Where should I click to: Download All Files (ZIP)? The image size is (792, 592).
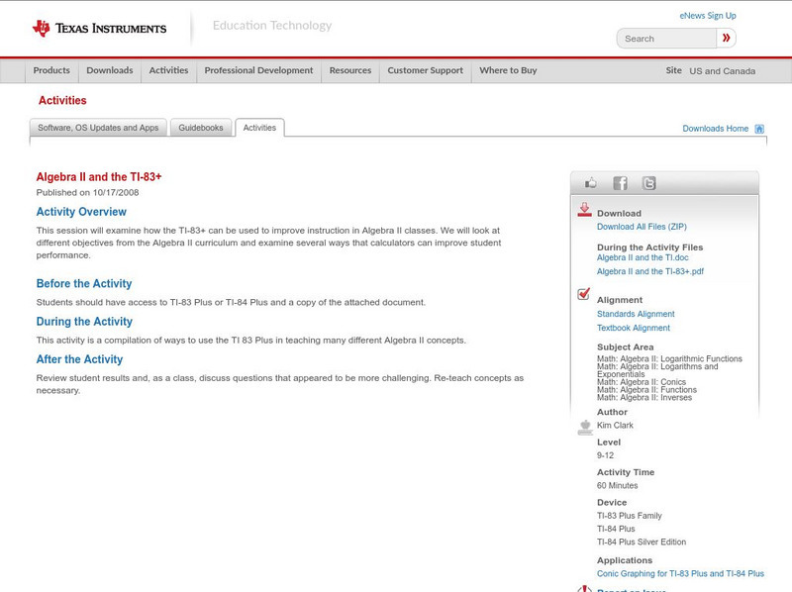(642, 227)
